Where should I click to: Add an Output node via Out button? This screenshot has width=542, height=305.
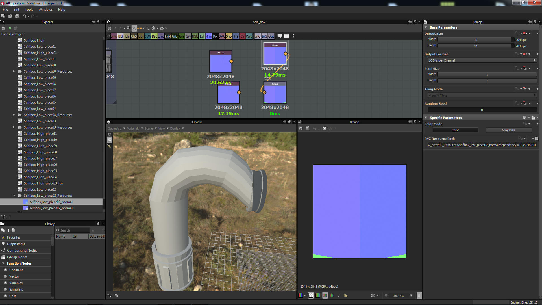click(271, 36)
